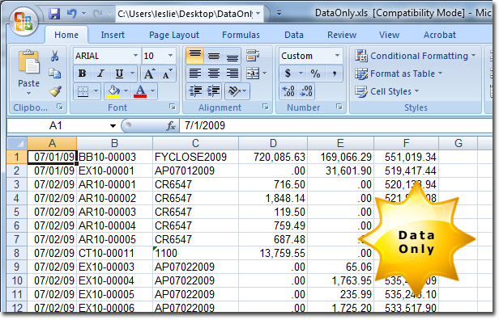Launch the Number format dialog
The width and height of the screenshot is (499, 320).
(339, 107)
